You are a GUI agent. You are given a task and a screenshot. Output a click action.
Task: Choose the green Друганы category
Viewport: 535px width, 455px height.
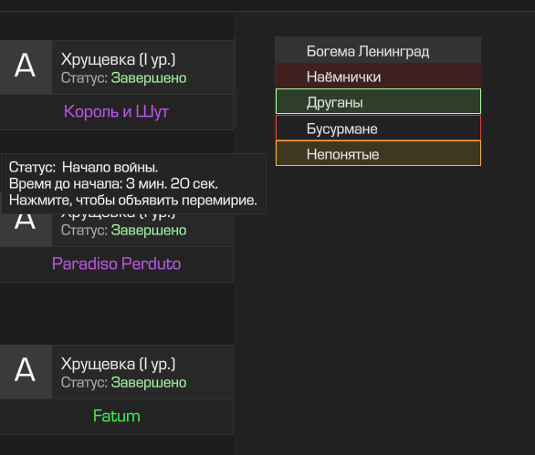[x=378, y=101]
